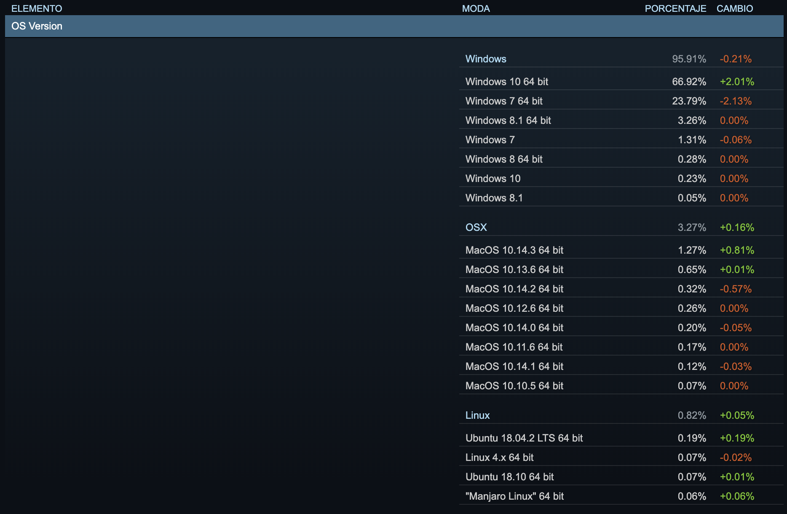This screenshot has height=514, width=787.
Task: Click the MacOS 10.11.6 64 bit row
Action: [x=621, y=347]
